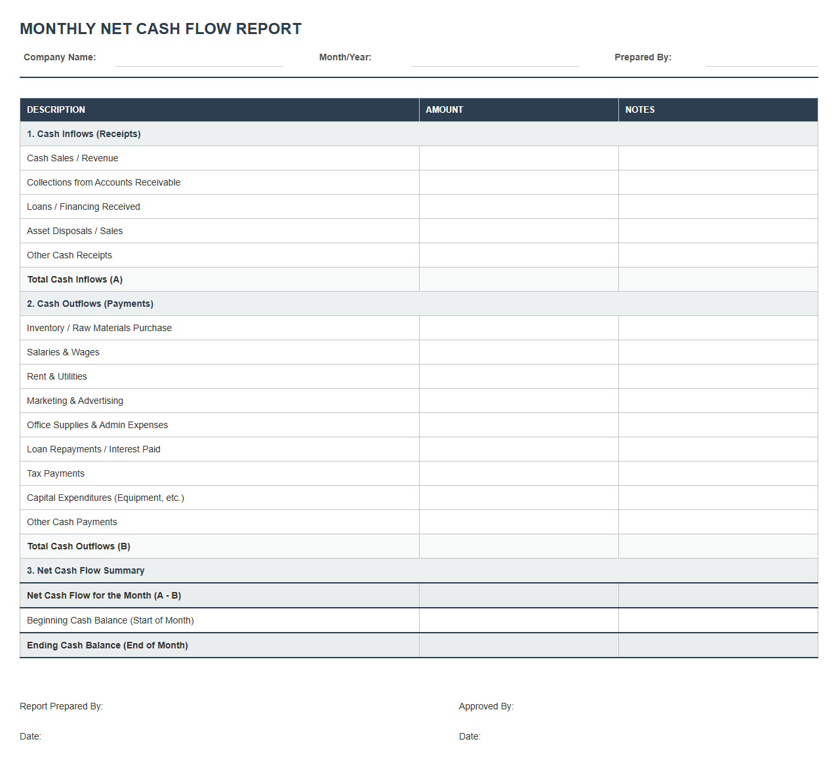This screenshot has height=771, width=838.
Task: Click Notes cell for Rent & Utilities
Action: coord(718,376)
